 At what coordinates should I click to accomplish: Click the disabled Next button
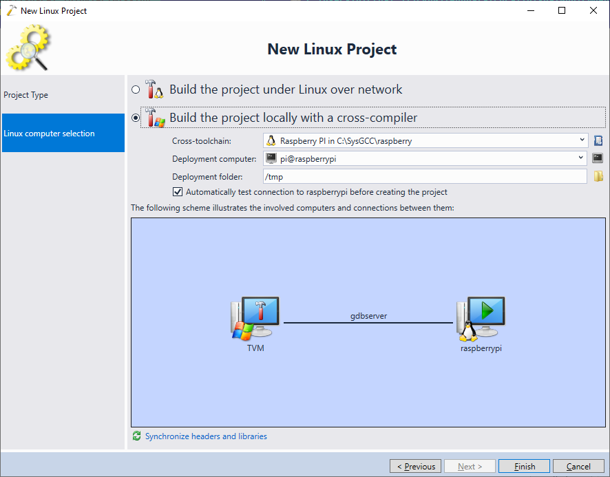point(470,466)
